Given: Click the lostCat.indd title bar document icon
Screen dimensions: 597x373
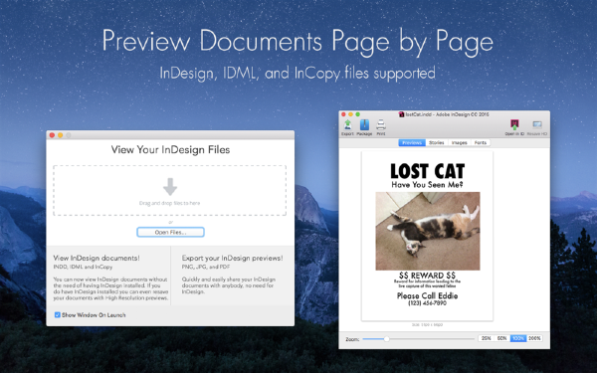Looking at the screenshot, I should (401, 114).
